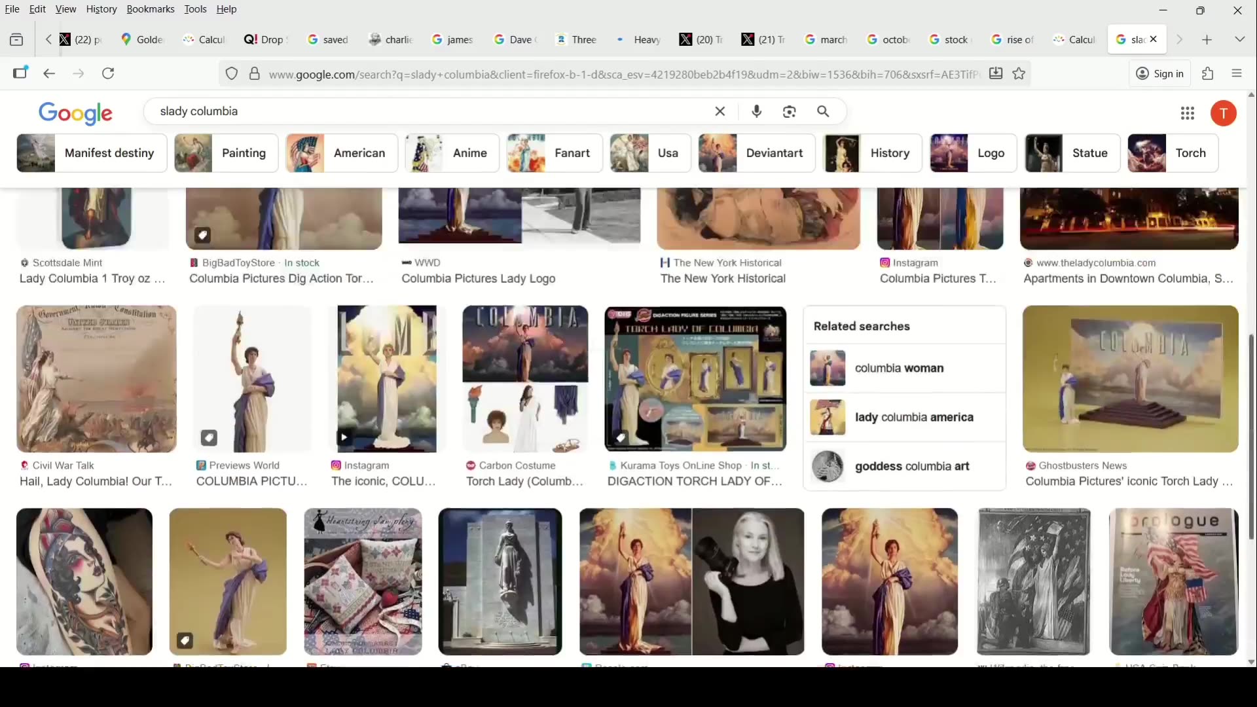Click the install/download page icon in address bar
This screenshot has height=707, width=1257.
996,74
